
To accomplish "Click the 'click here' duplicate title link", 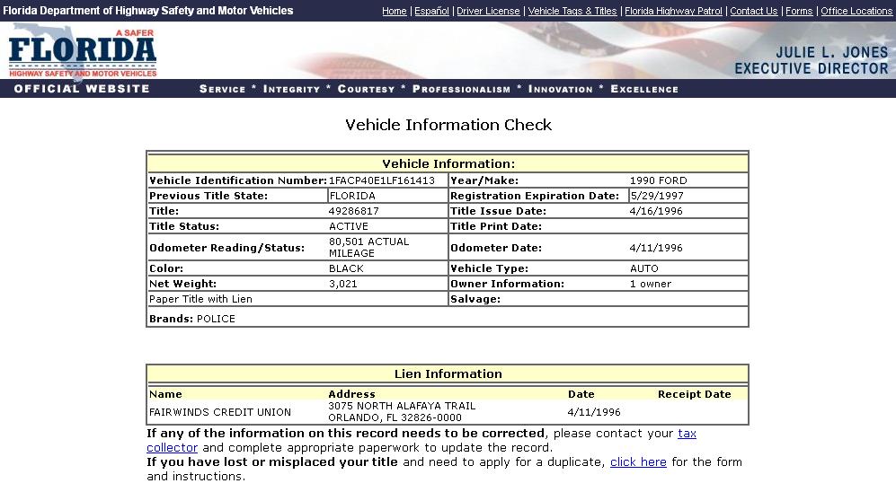I will pos(638,462).
